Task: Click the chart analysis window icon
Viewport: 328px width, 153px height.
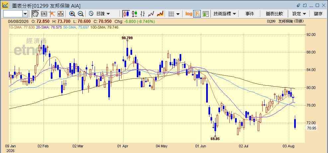Action: 5,5
